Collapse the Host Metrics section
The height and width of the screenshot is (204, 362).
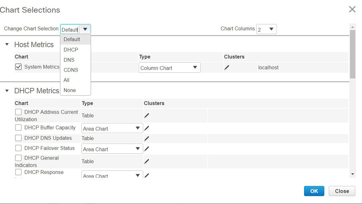point(7,45)
